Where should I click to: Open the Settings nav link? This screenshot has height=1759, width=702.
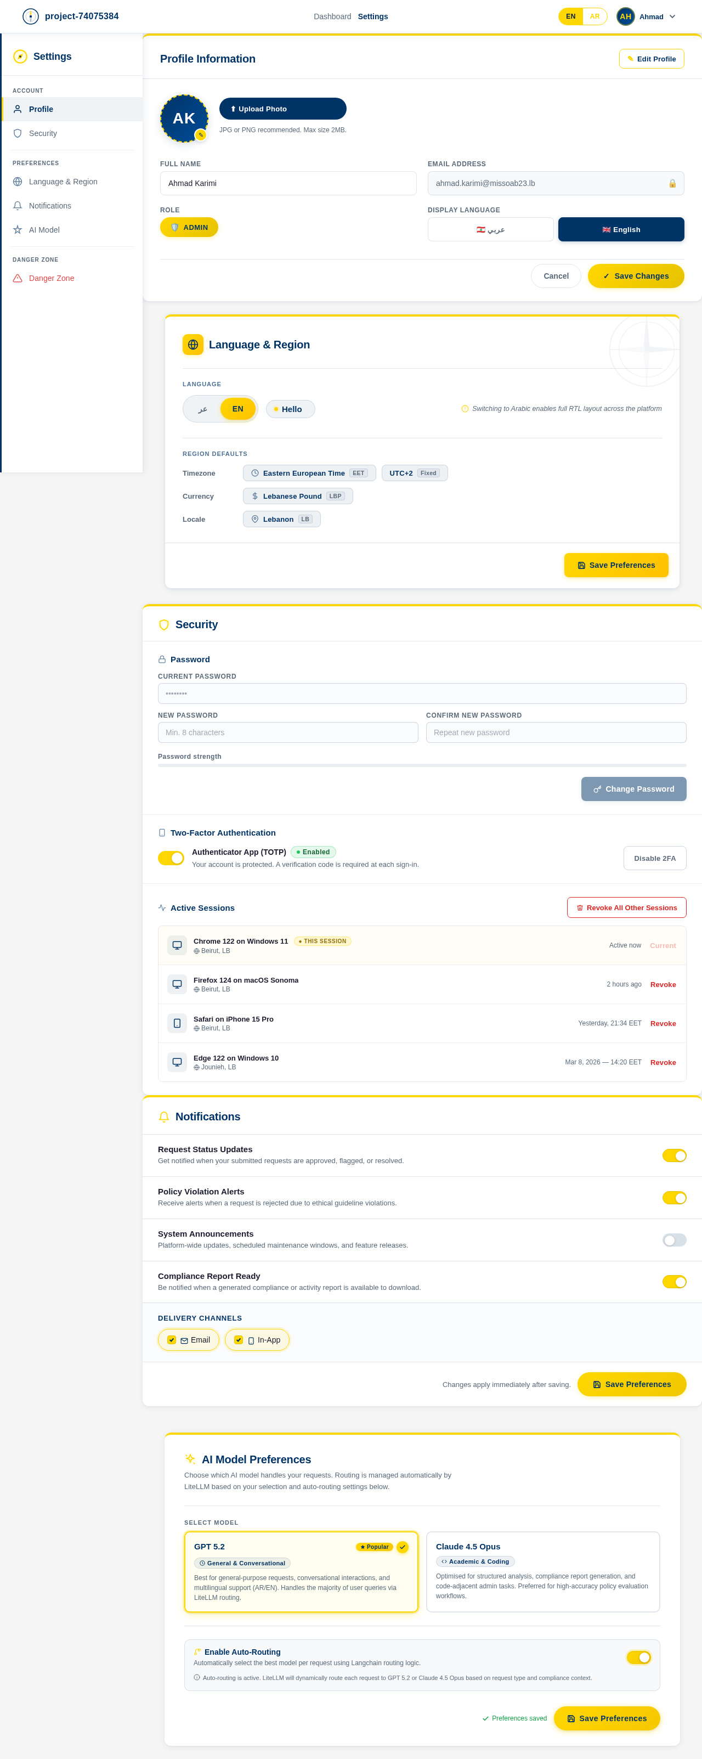tap(372, 16)
